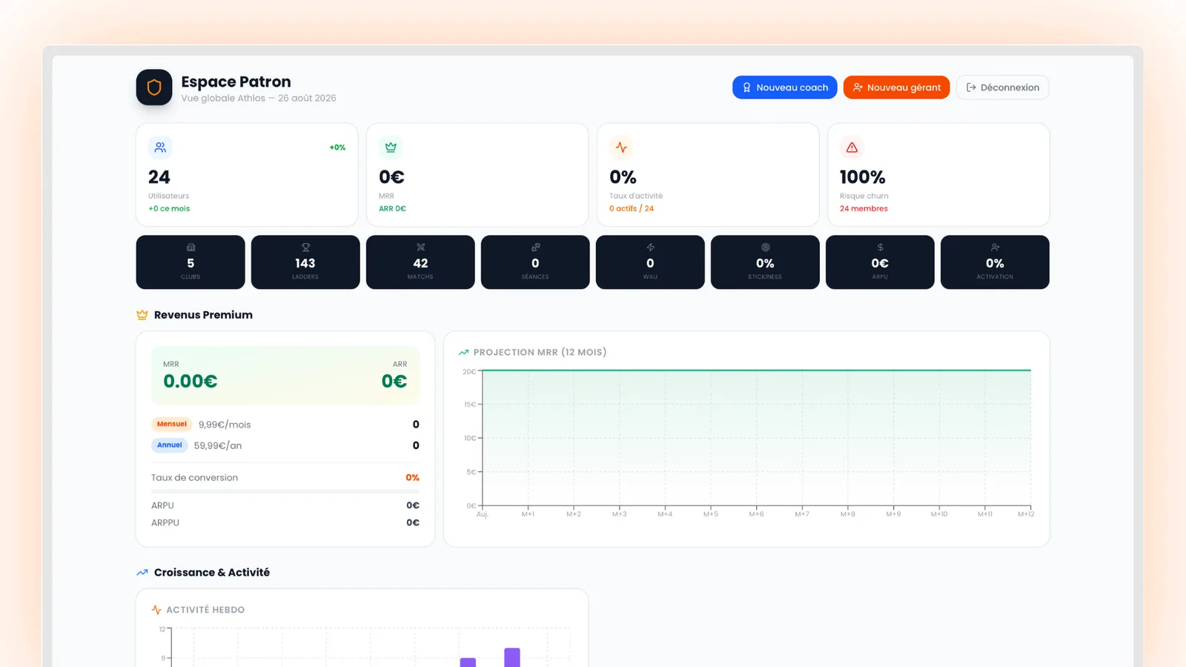The width and height of the screenshot is (1186, 667).
Task: Click the Espace Patron shield logo
Action: [154, 87]
